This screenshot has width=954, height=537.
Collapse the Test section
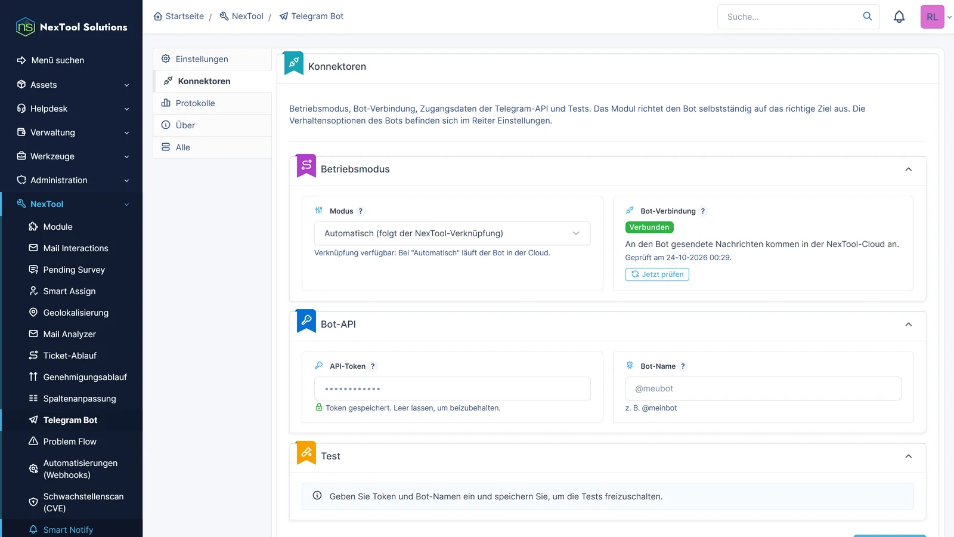(909, 456)
